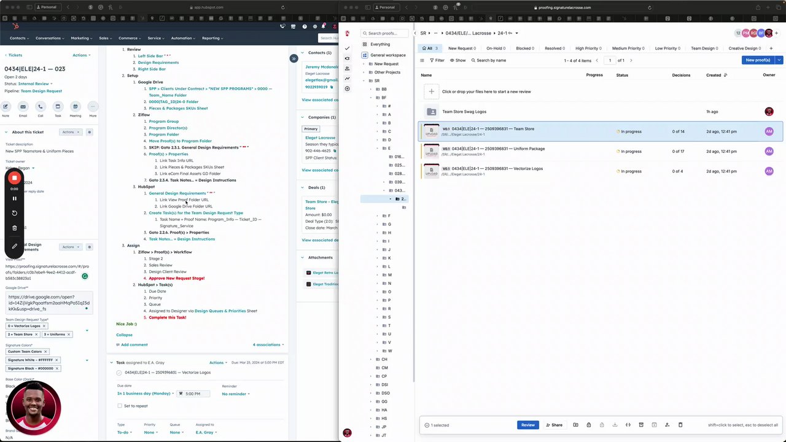Open the Contacts menu in HubSpot
The height and width of the screenshot is (442, 786).
click(x=19, y=38)
